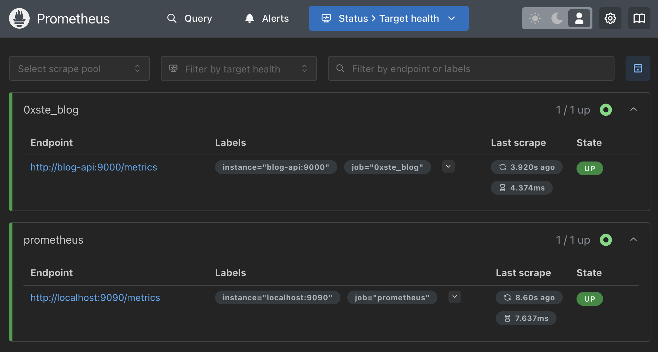
Task: Open the documentation book icon
Action: pyautogui.click(x=639, y=18)
